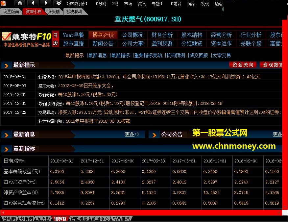Open the 盈利预测 section
The height and width of the screenshot is (222, 288).
162,43
